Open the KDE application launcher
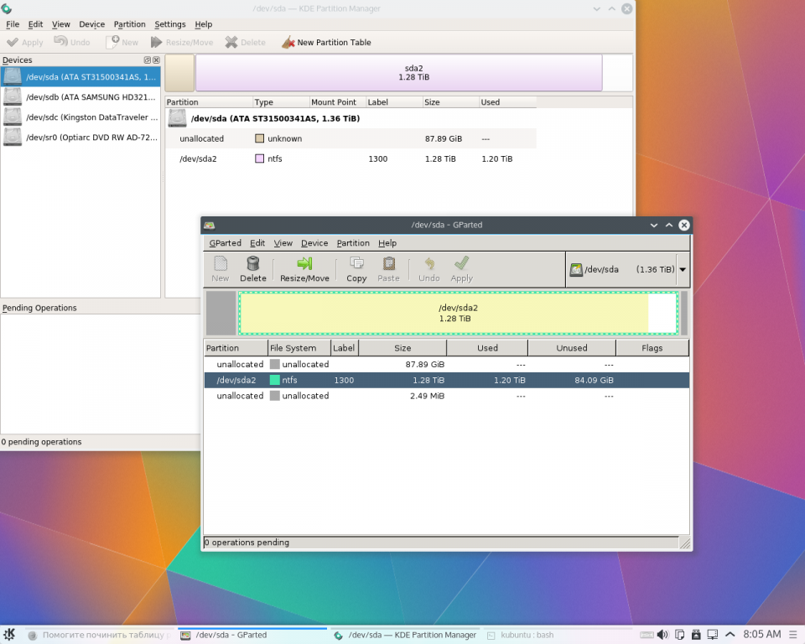805x644 pixels. tap(9, 635)
